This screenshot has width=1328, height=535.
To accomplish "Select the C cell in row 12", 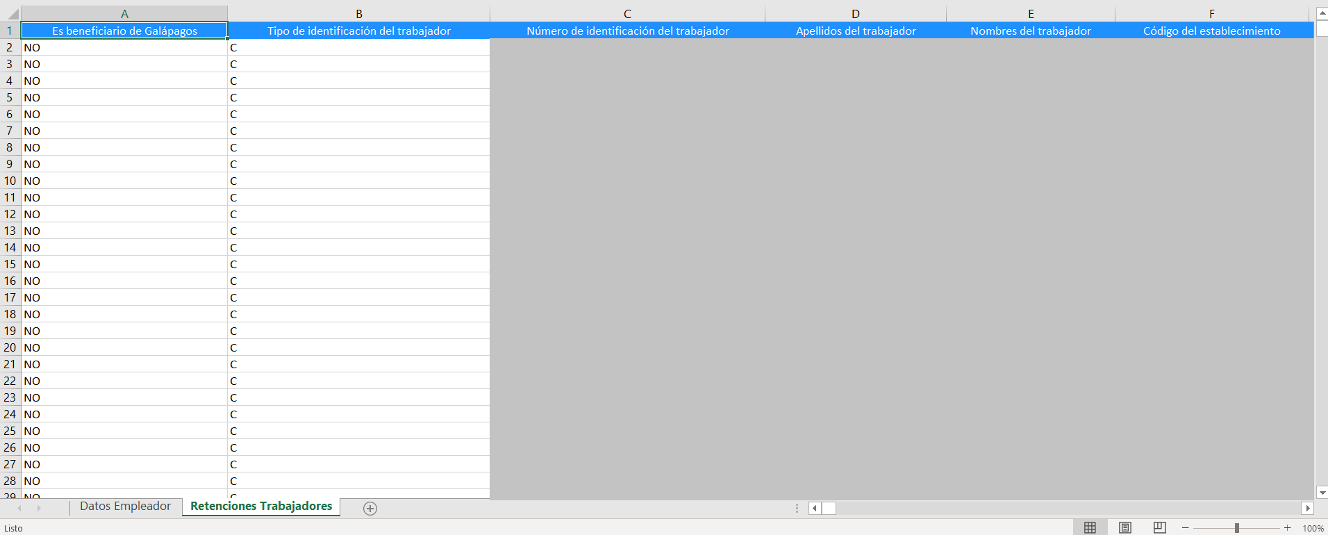I will click(359, 214).
